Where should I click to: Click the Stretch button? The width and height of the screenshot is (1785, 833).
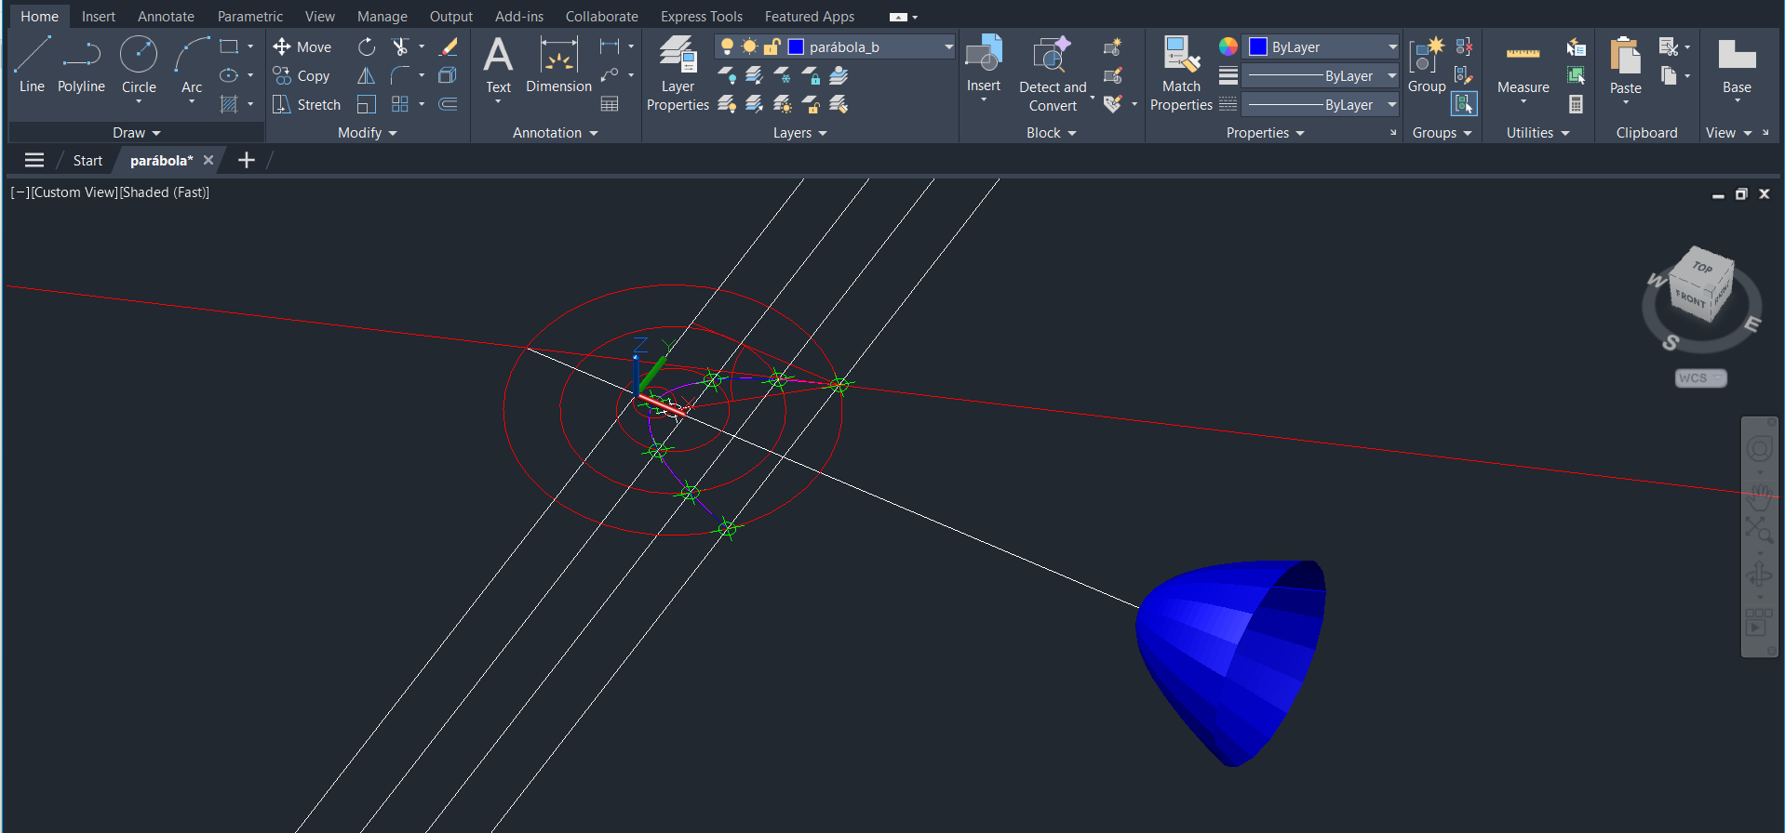click(307, 105)
